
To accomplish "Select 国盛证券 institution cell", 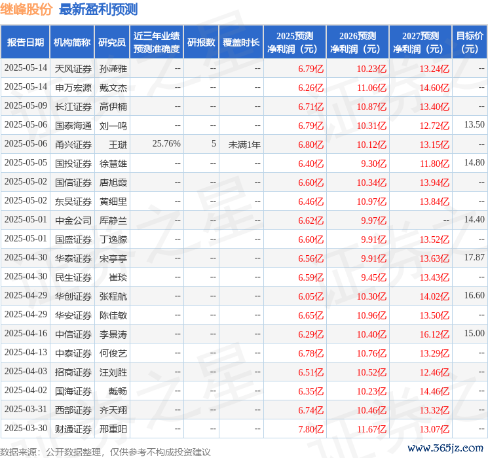I will [x=73, y=239].
